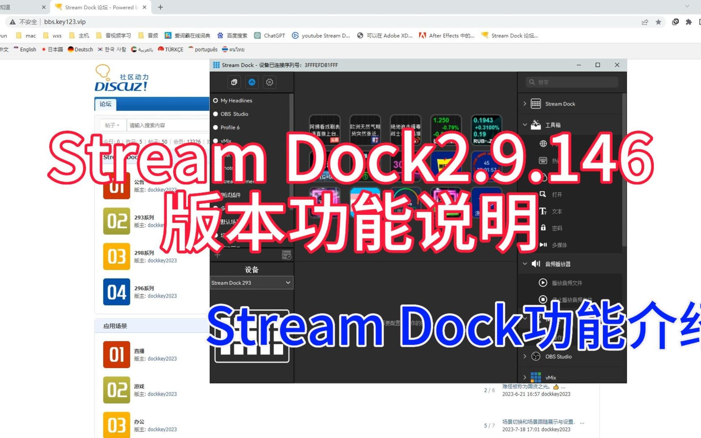
Task: Open the 音视频学习 bookmarks folder
Action: (x=114, y=36)
